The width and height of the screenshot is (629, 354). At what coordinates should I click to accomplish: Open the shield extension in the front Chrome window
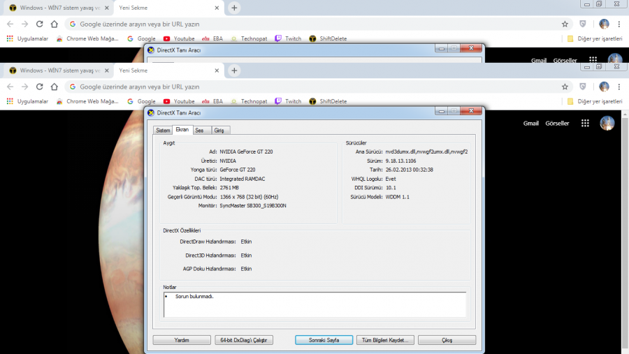[583, 87]
